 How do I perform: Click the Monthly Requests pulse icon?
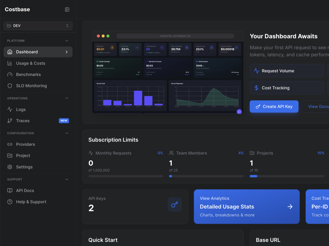click(x=91, y=153)
